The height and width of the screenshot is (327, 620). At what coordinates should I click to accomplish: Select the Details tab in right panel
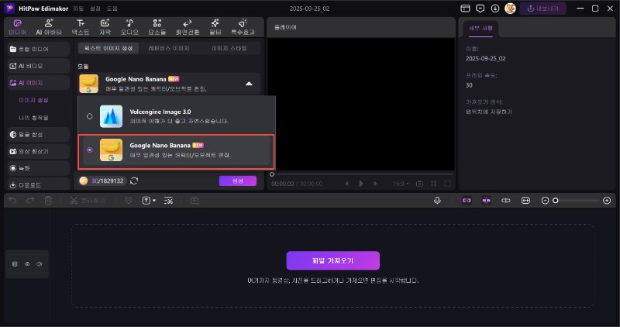click(480, 29)
